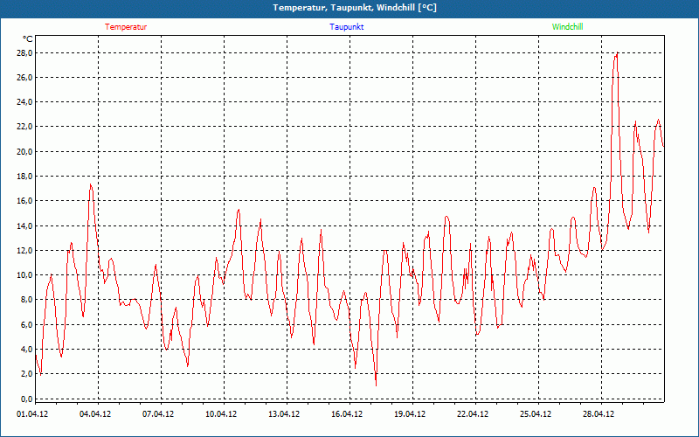Click the 28,0 value on the temperature axis
The height and width of the screenshot is (437, 699).
point(24,53)
